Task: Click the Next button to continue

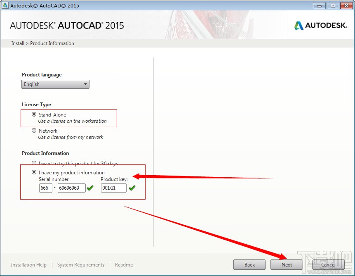Action: tap(287, 264)
